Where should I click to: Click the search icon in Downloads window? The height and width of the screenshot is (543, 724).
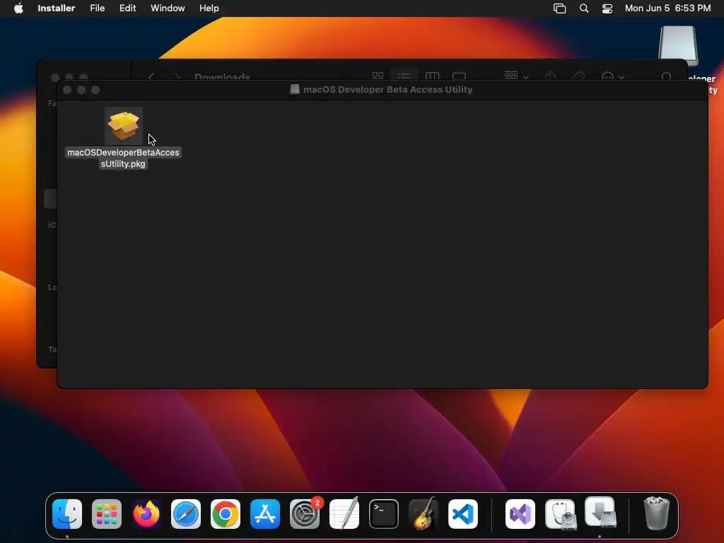point(666,76)
